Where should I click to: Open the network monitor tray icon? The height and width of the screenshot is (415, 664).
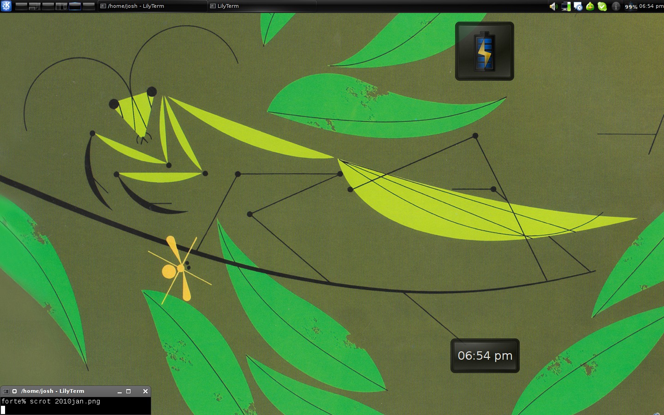pos(566,6)
